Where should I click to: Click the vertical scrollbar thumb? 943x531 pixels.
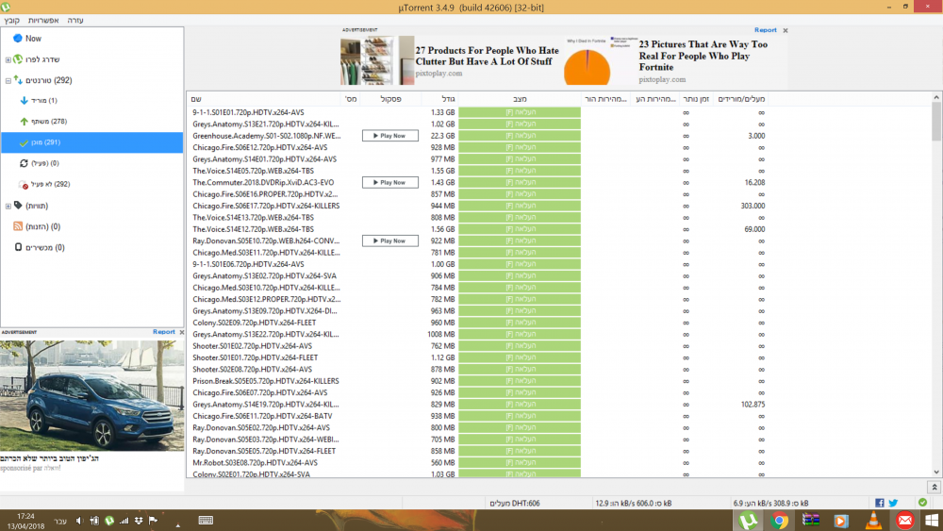pyautogui.click(x=936, y=122)
